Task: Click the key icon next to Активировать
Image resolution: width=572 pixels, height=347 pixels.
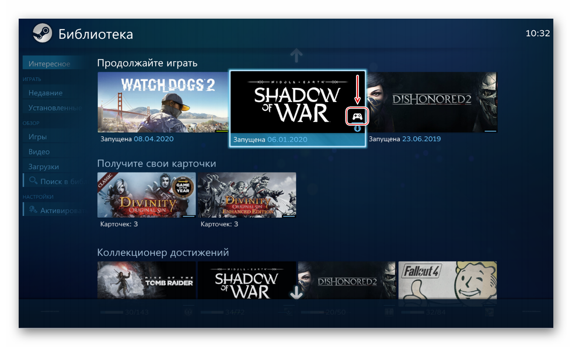Action: (x=33, y=209)
